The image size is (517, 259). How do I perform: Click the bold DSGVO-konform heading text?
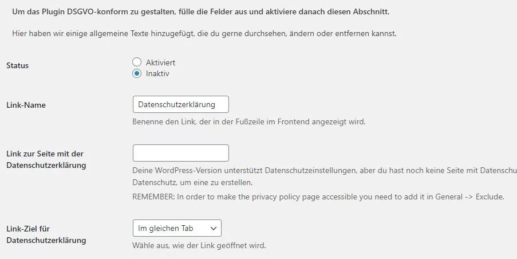[x=201, y=12]
